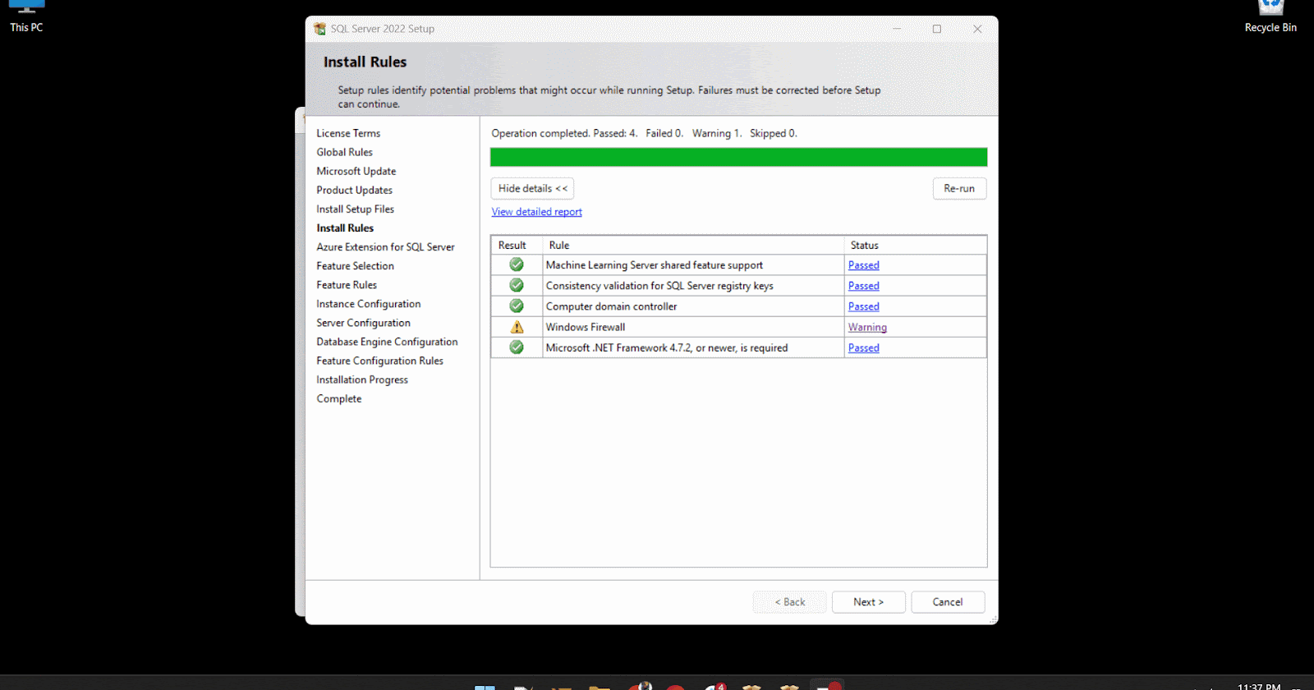This screenshot has height=690, width=1314.
Task: Click the check icon for .NET Framework rule
Action: pos(517,347)
